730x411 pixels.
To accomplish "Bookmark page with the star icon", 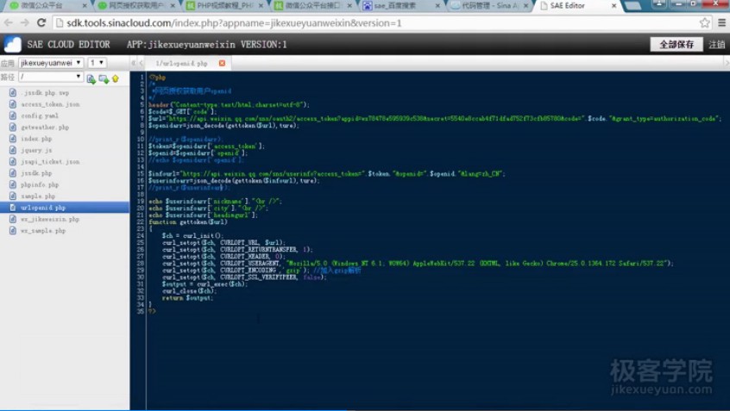I will 705,22.
